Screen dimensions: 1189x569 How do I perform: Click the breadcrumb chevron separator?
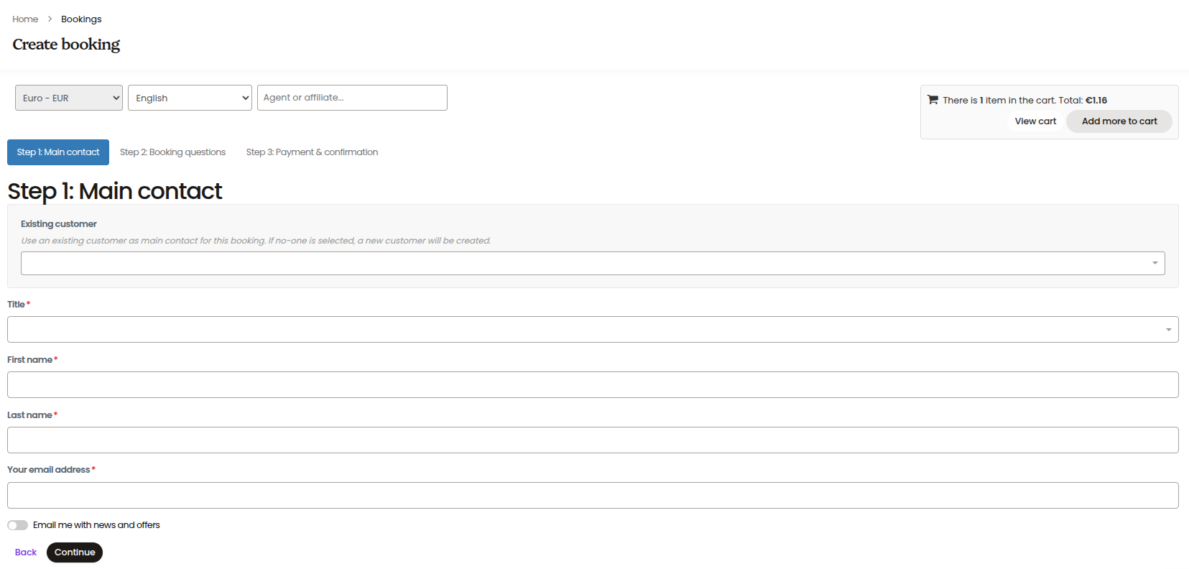click(50, 19)
